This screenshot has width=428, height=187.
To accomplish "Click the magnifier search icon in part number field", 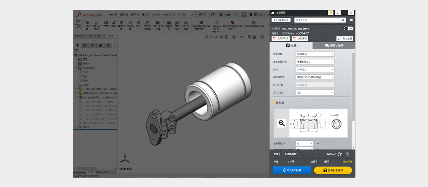I will point(343,20).
